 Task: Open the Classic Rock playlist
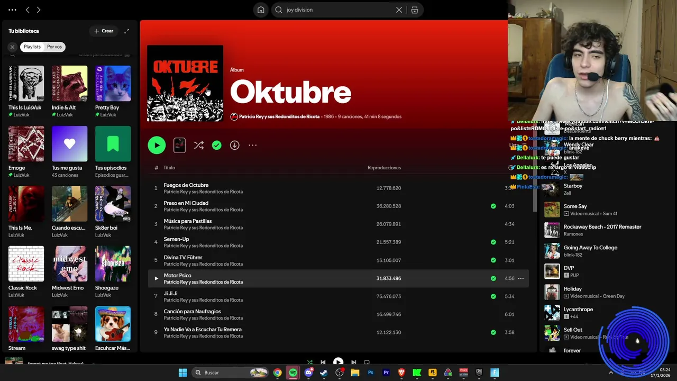26,271
